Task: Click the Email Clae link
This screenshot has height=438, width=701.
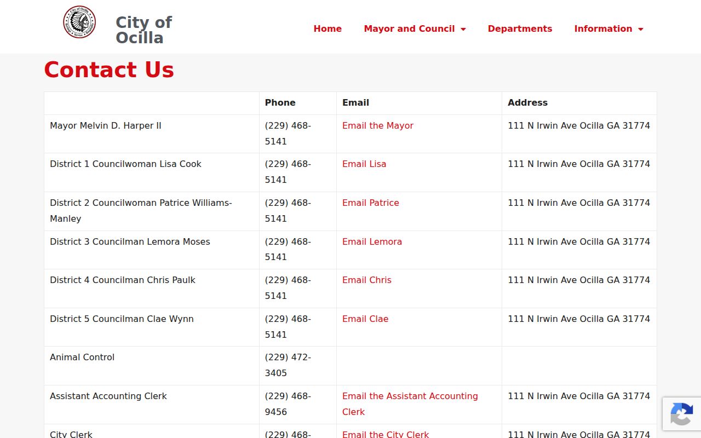Action: coord(365,319)
